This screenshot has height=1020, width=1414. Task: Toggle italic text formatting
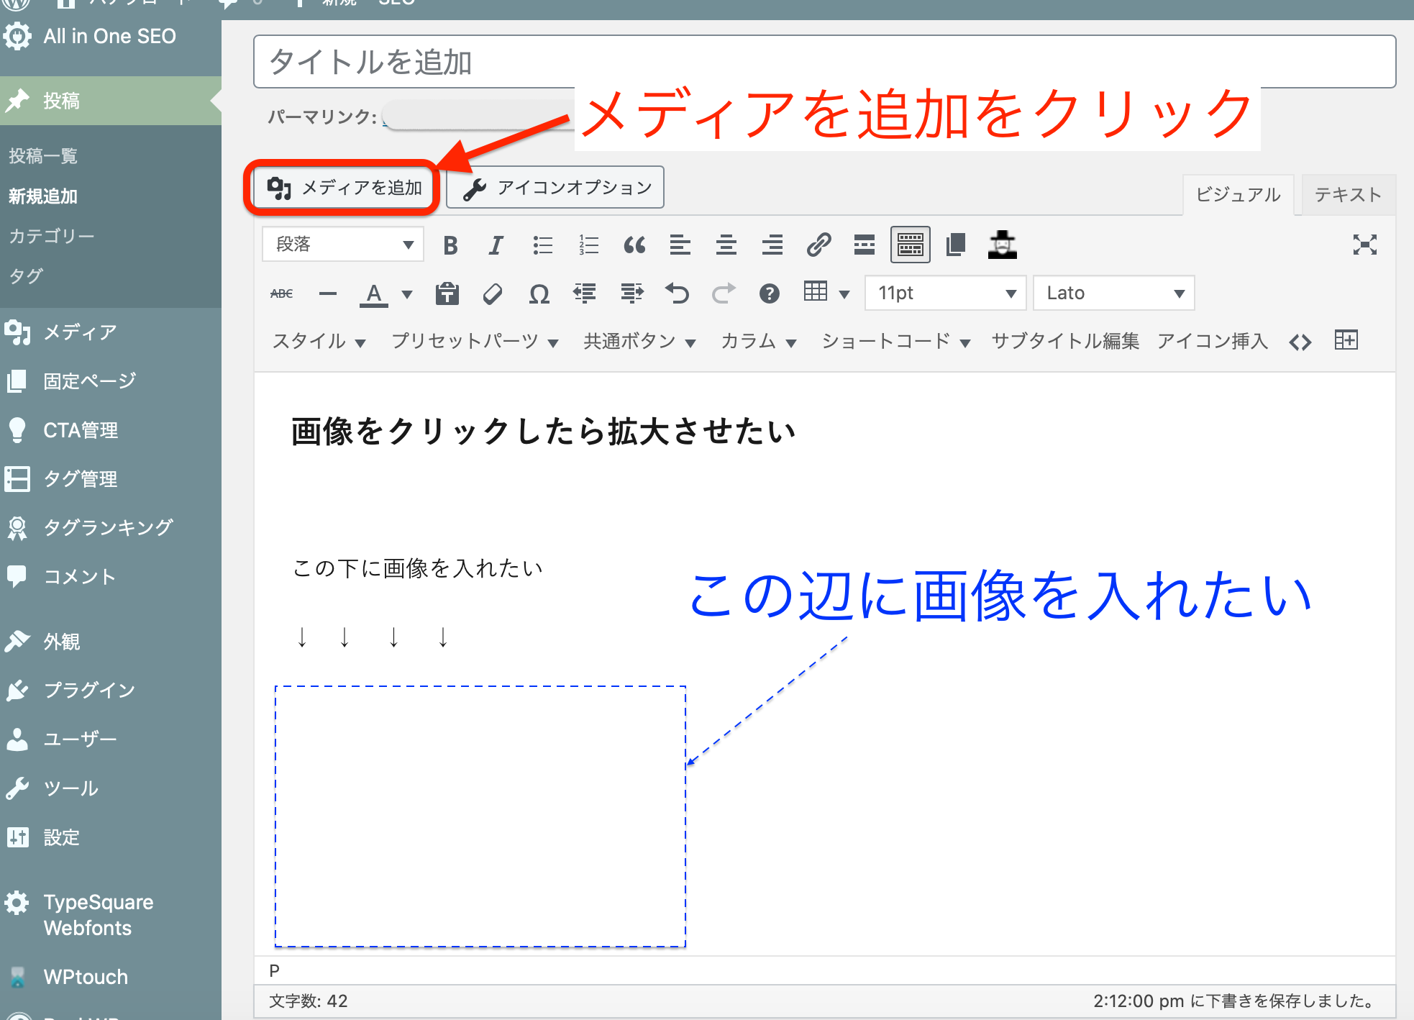coord(496,245)
